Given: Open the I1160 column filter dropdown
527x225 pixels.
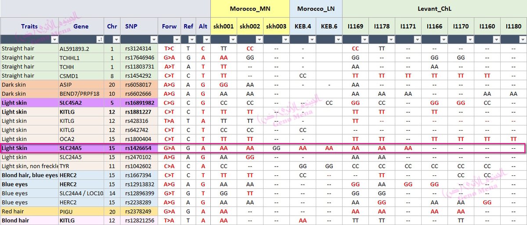Looking at the screenshot, I should [x=496, y=39].
